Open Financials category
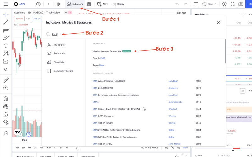The width and height of the screenshot is (252, 157). [56, 62]
